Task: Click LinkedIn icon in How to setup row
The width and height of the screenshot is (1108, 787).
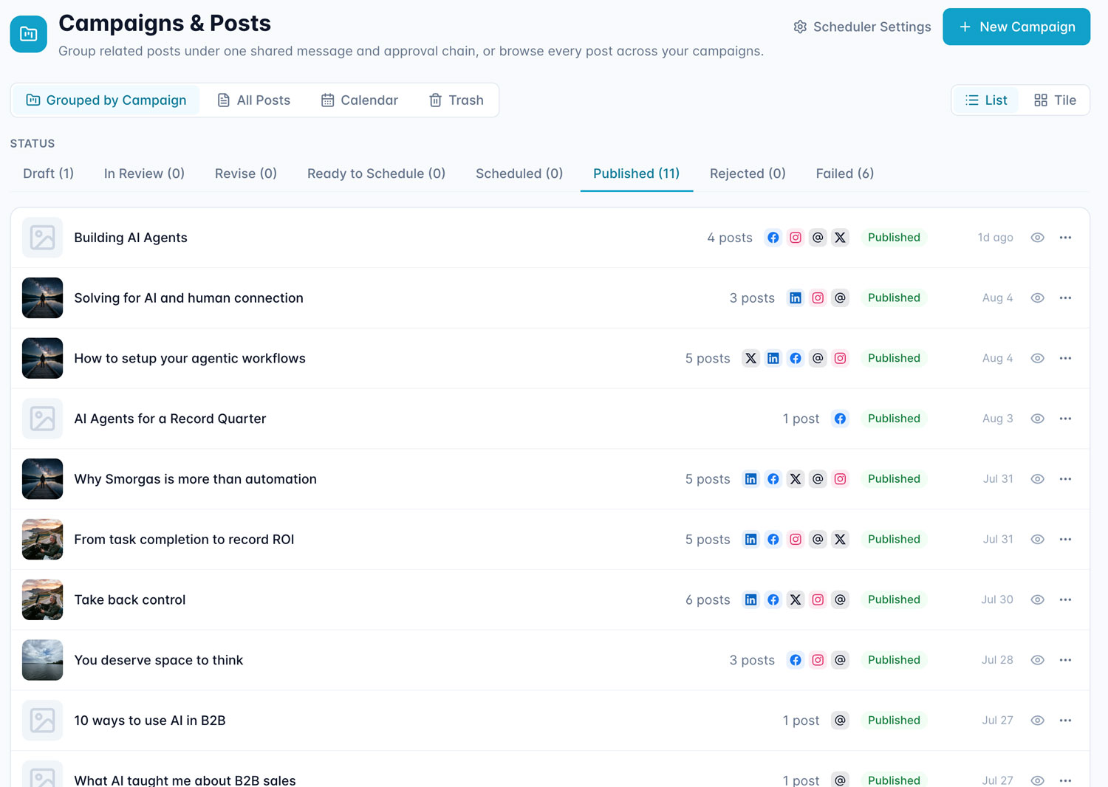Action: click(x=773, y=358)
